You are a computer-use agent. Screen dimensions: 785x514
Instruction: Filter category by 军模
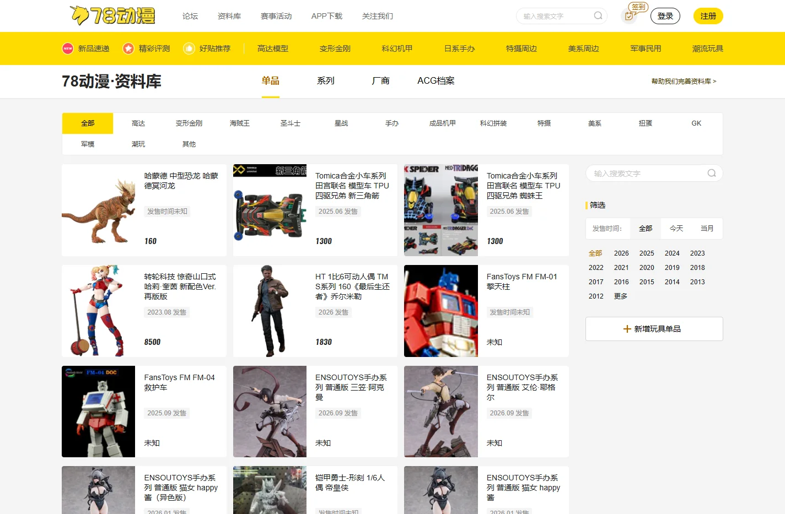[x=88, y=144]
